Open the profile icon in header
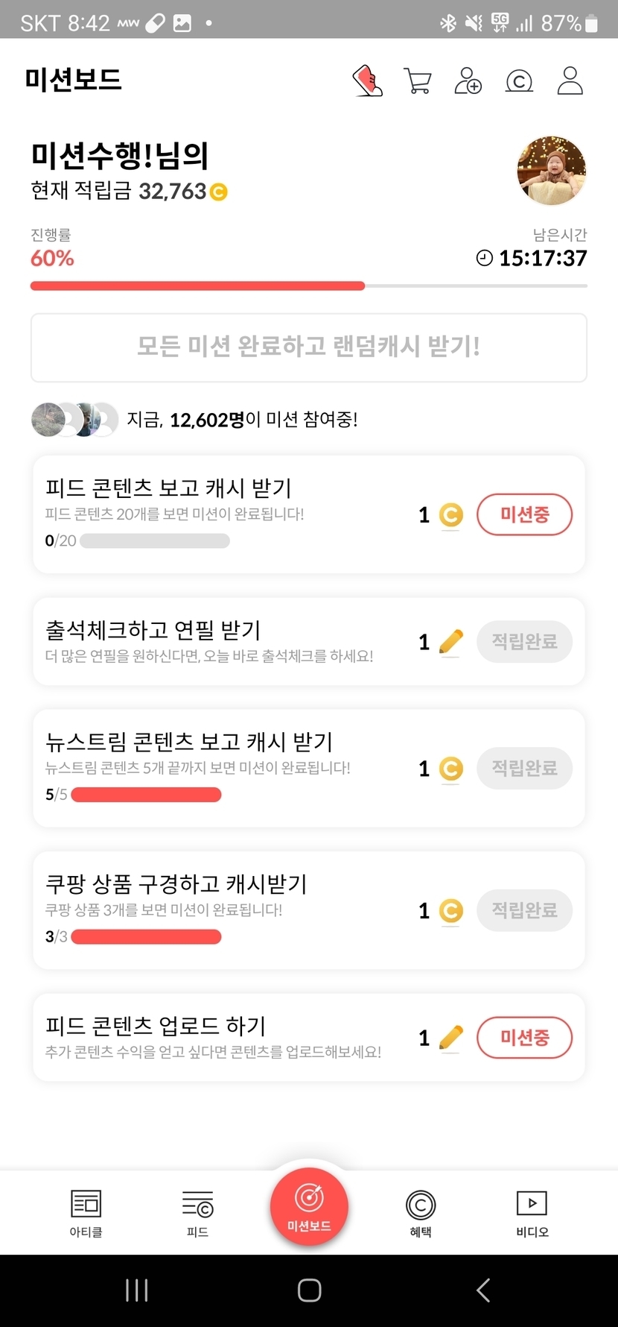 tap(570, 81)
